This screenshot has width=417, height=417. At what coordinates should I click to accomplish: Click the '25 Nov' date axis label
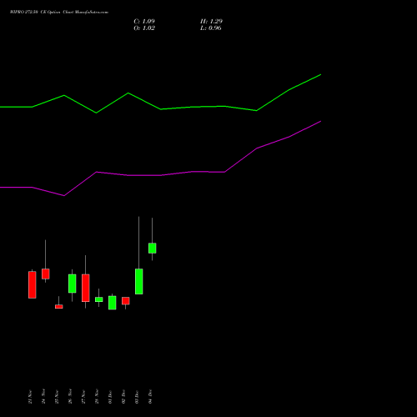coord(57,397)
